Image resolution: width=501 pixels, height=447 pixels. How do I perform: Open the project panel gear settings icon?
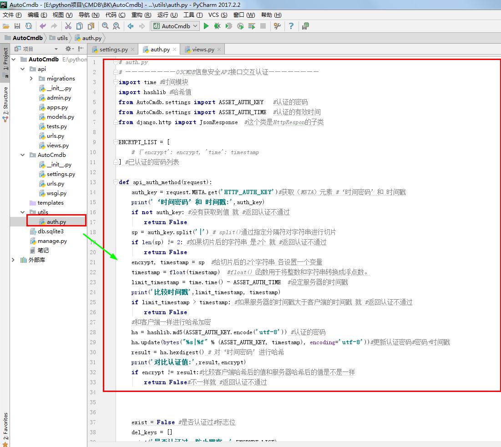pos(69,49)
